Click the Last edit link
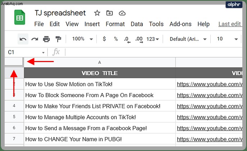 point(230,24)
